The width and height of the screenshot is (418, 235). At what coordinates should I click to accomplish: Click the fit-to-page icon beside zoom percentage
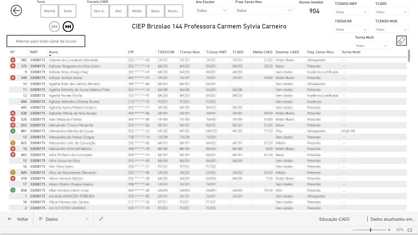click(410, 230)
